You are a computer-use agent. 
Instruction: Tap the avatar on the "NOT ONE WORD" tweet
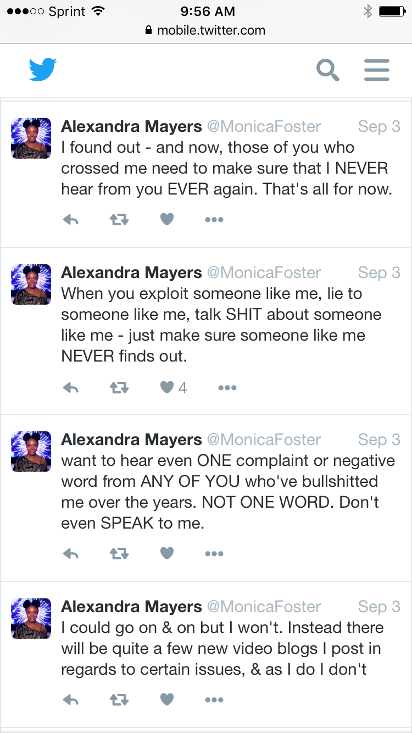tap(31, 452)
